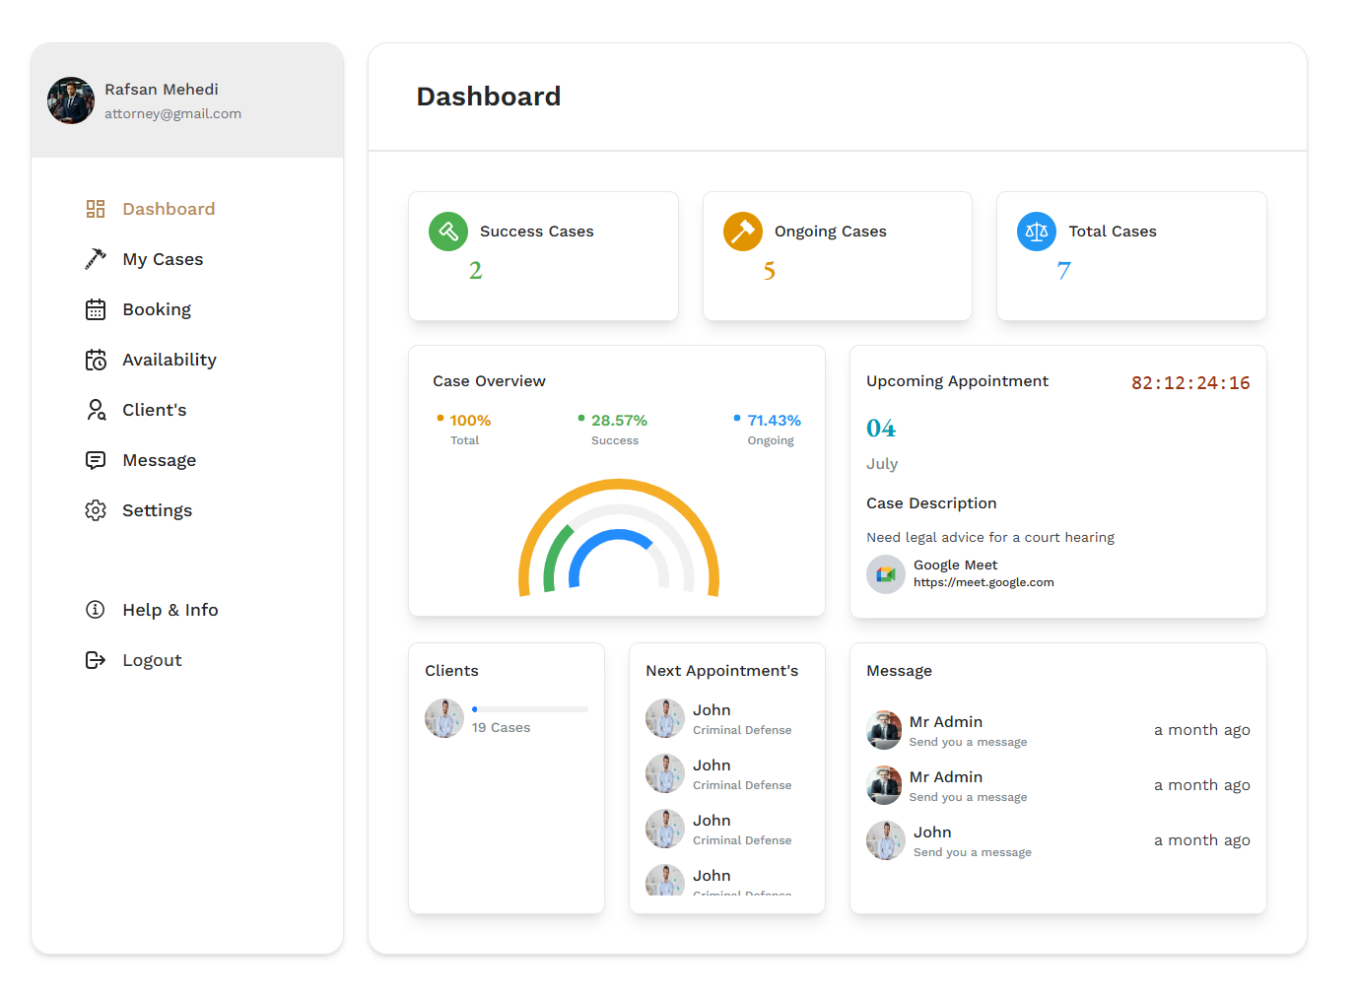Click the info circle icon beside Help & Info
The image size is (1357, 998).
[x=96, y=610]
